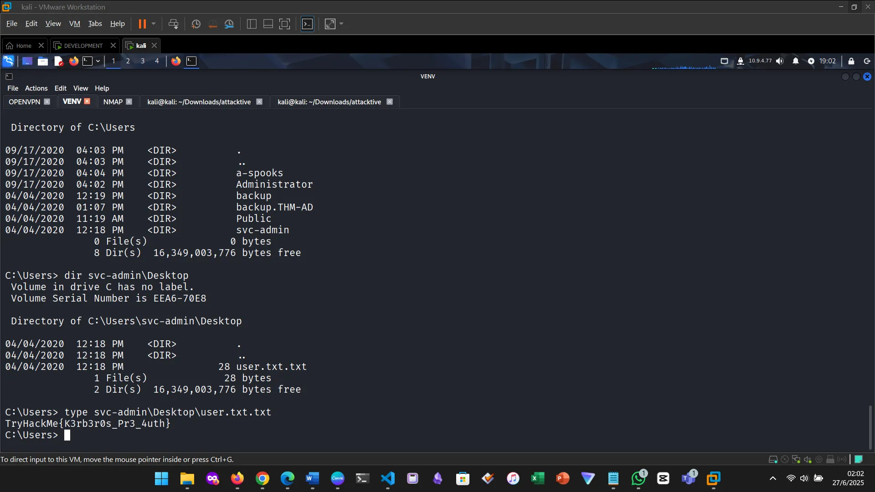Image resolution: width=875 pixels, height=492 pixels.
Task: Open the text editor from the Kali panel
Action: click(58, 61)
